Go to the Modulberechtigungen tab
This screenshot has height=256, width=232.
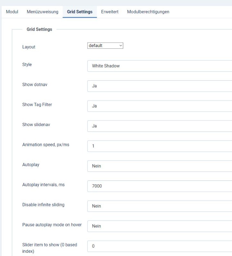[x=148, y=12]
